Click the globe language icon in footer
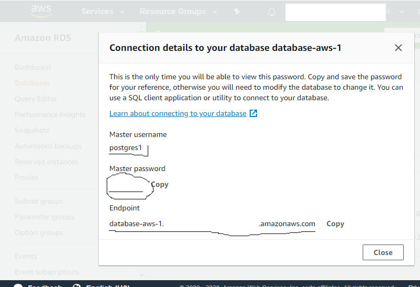 (x=77, y=285)
